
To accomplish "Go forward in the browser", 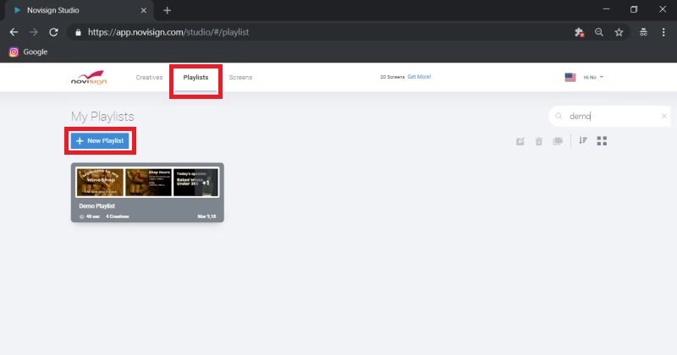I will click(34, 32).
